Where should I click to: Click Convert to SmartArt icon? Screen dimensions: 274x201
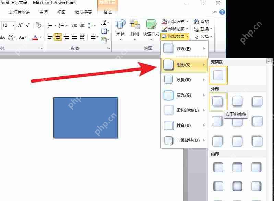coord(105,40)
